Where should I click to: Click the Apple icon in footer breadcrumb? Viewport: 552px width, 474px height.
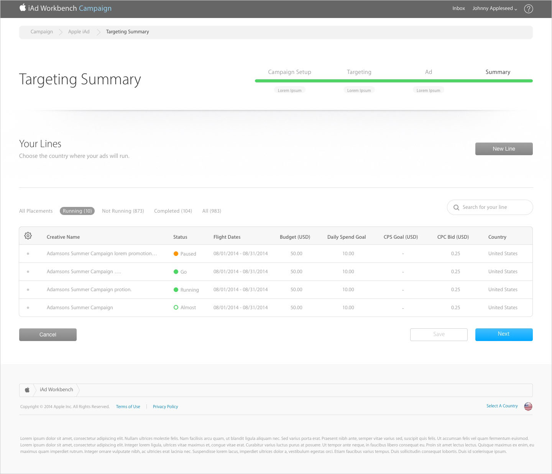click(27, 390)
